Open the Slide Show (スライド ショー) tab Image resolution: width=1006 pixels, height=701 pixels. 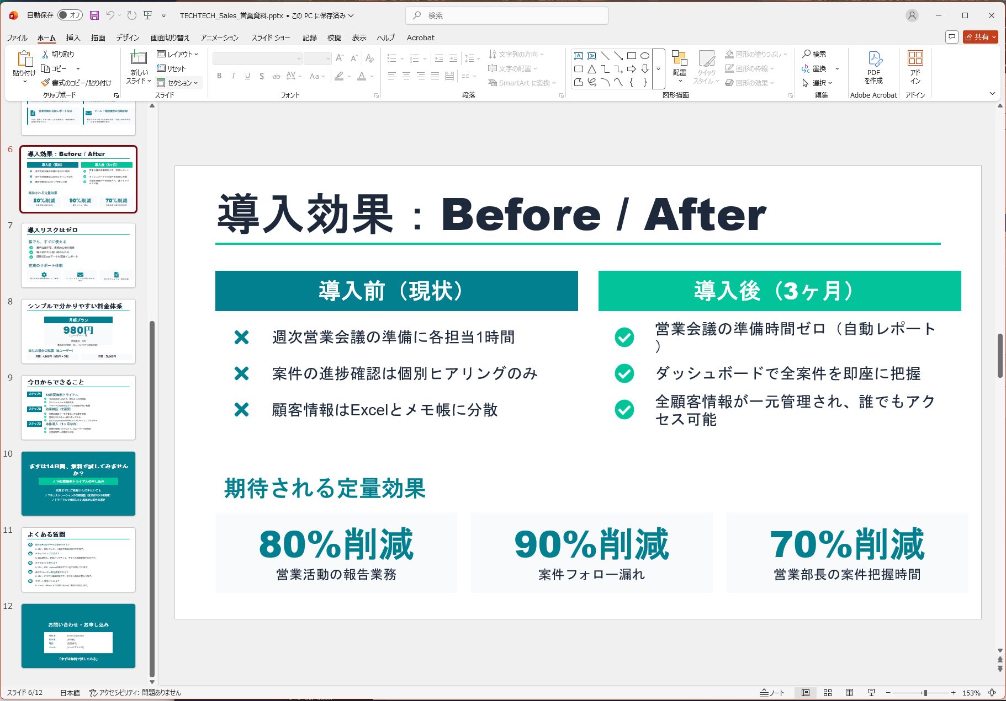(x=271, y=38)
